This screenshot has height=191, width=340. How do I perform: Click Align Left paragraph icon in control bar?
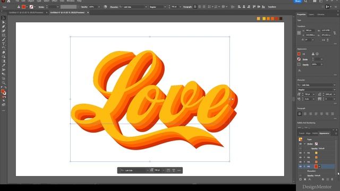195,7
